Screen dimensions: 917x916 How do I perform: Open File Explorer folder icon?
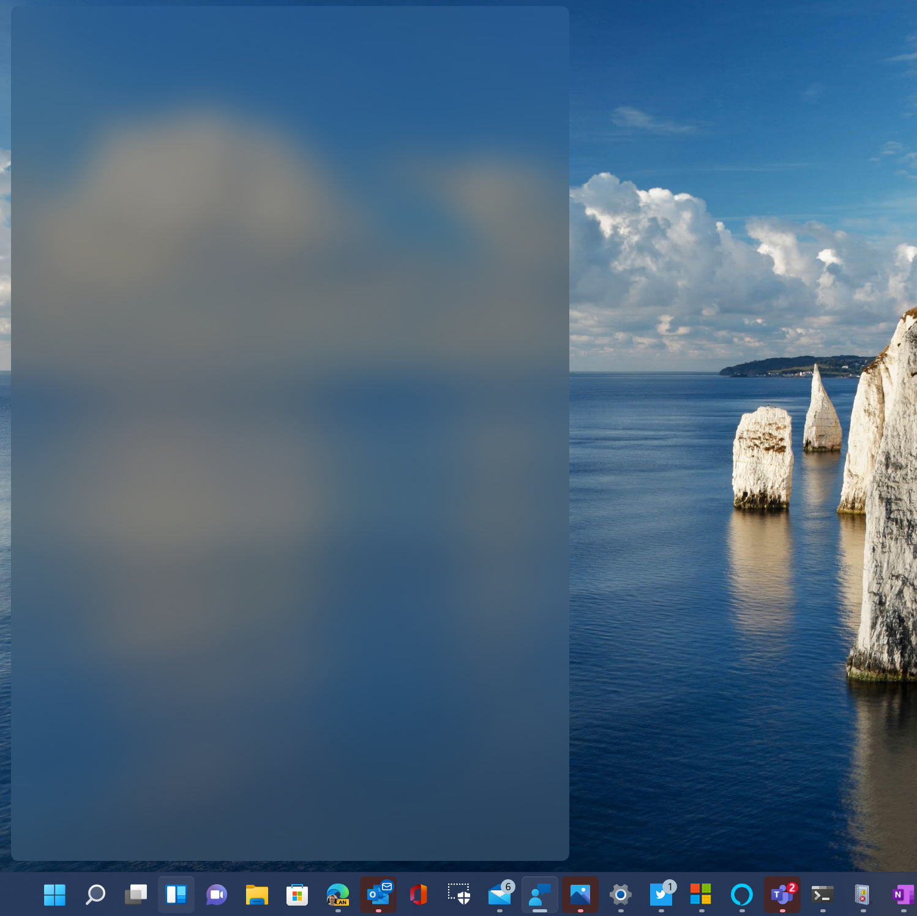point(257,895)
